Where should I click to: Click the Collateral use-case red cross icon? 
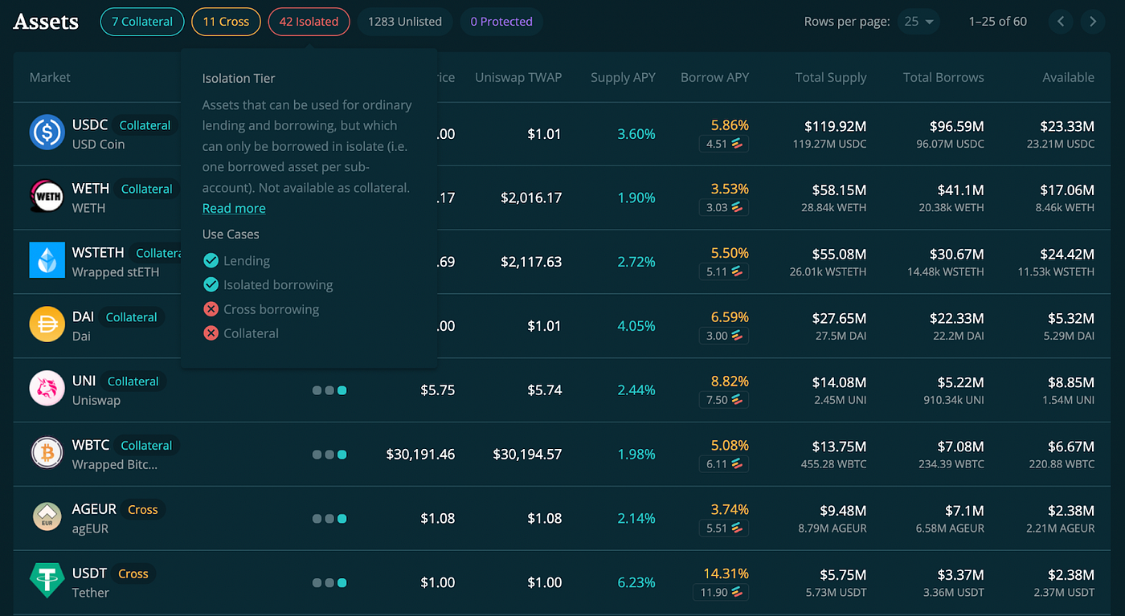click(x=211, y=332)
